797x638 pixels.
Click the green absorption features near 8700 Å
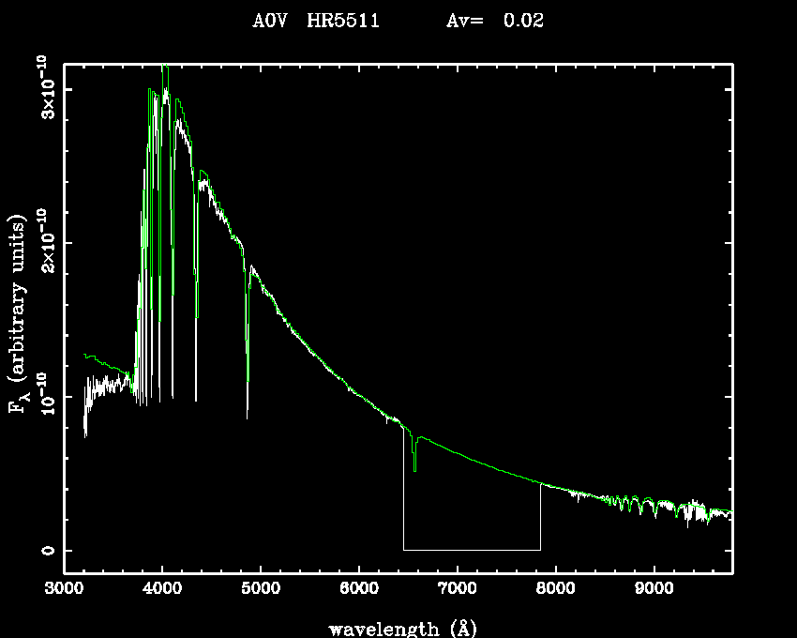tap(625, 505)
